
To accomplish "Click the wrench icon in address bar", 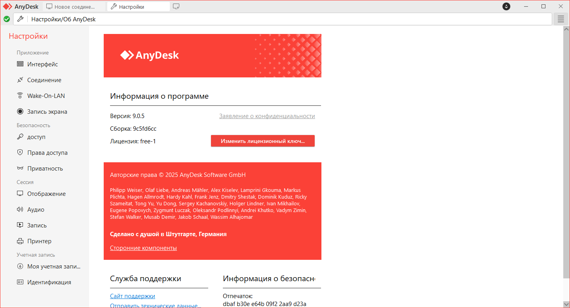I will (x=21, y=19).
